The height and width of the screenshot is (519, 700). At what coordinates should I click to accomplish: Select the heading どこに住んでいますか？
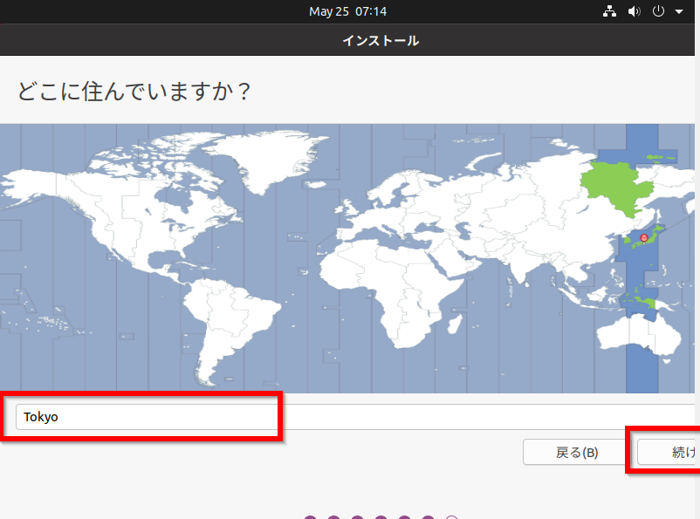[x=134, y=91]
